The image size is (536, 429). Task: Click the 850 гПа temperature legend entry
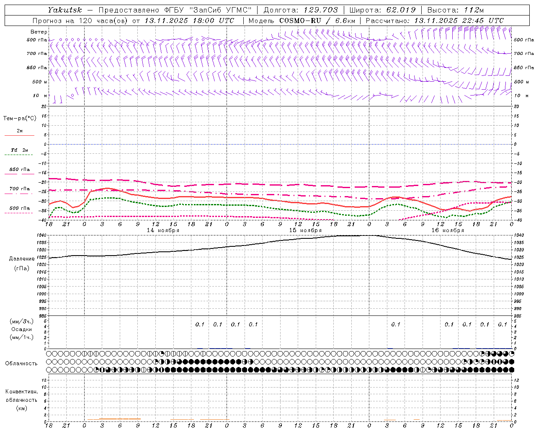pyautogui.click(x=20, y=170)
